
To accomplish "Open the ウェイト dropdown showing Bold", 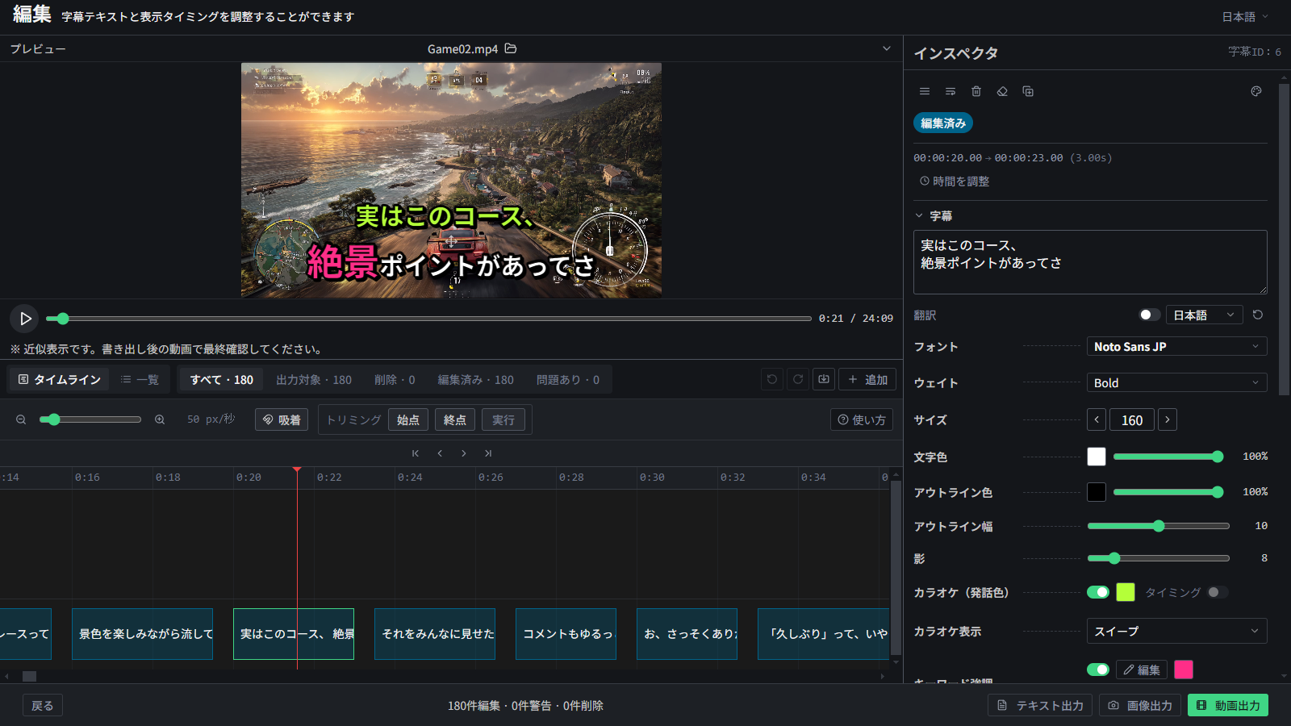I will coord(1177,382).
